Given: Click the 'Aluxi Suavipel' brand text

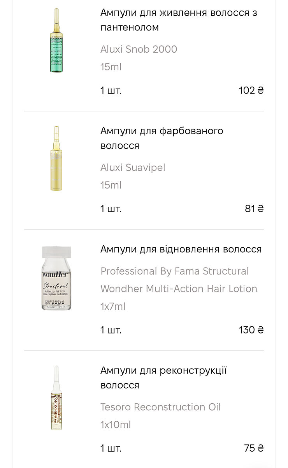Looking at the screenshot, I should (x=133, y=167).
